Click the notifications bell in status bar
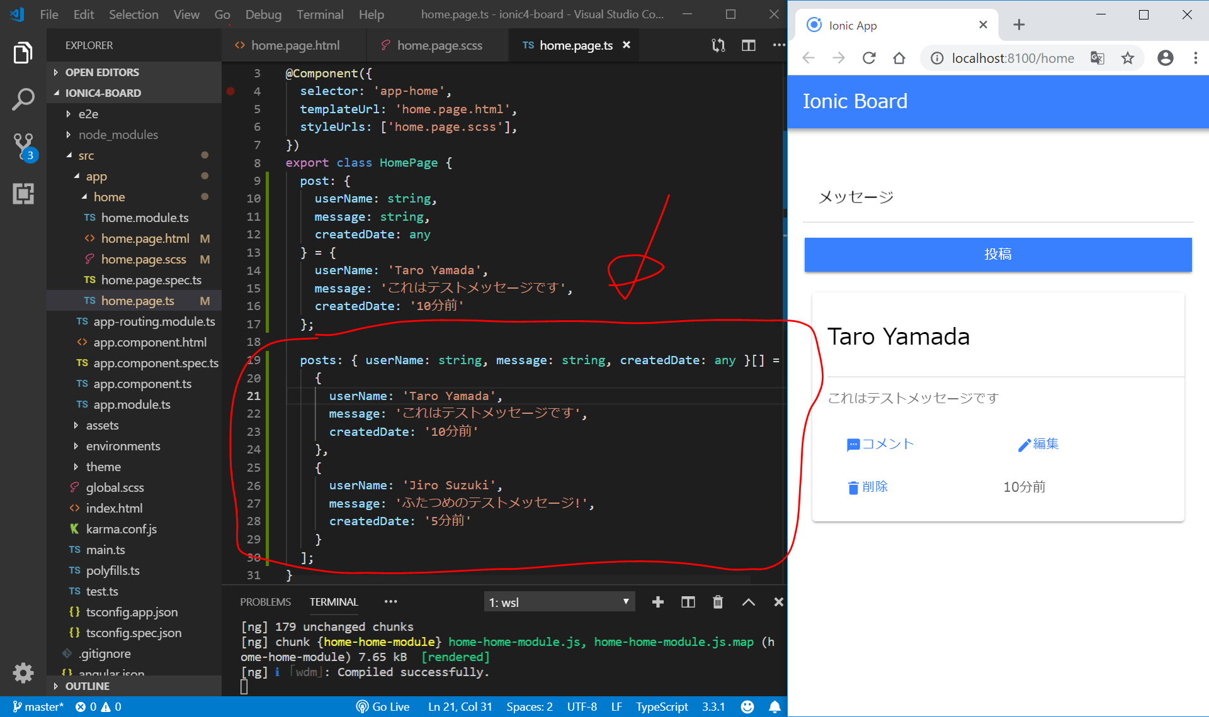The width and height of the screenshot is (1209, 717). [x=775, y=706]
